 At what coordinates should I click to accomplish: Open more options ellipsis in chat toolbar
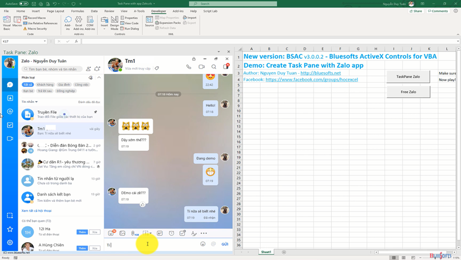point(204,233)
